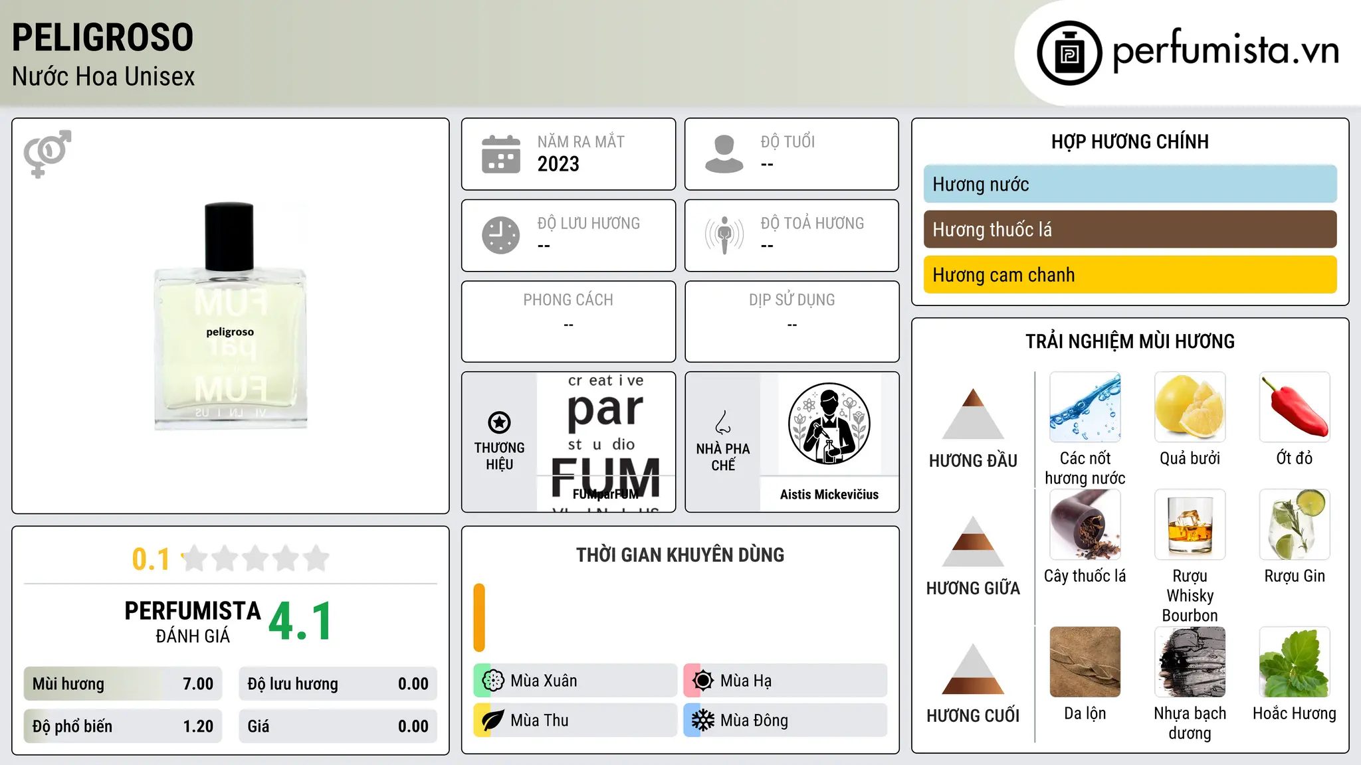
Task: Click the nose icon above Nhà pha chế
Action: point(723,422)
